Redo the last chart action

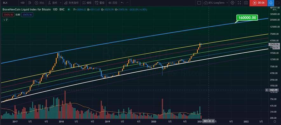coord(127,3)
